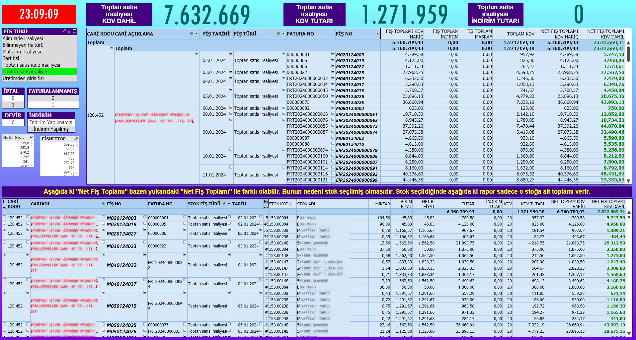Screen dimensions: 636x340
Task: Minimize the FİŞ TÜRÜ list box
Action: pos(69,31)
